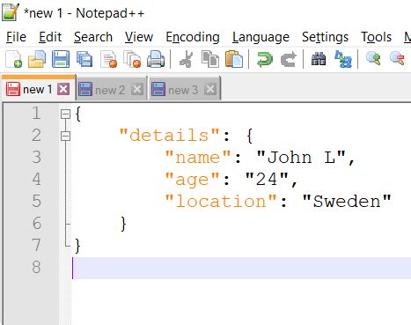411x325 pixels.
Task: Click the "Sweden" value text
Action: (x=347, y=202)
